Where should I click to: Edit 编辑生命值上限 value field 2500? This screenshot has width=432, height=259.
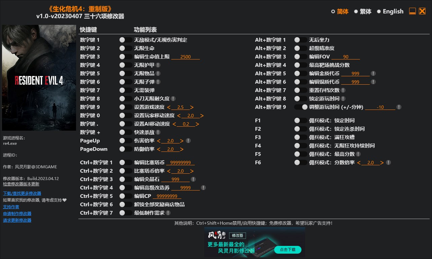tap(185, 57)
